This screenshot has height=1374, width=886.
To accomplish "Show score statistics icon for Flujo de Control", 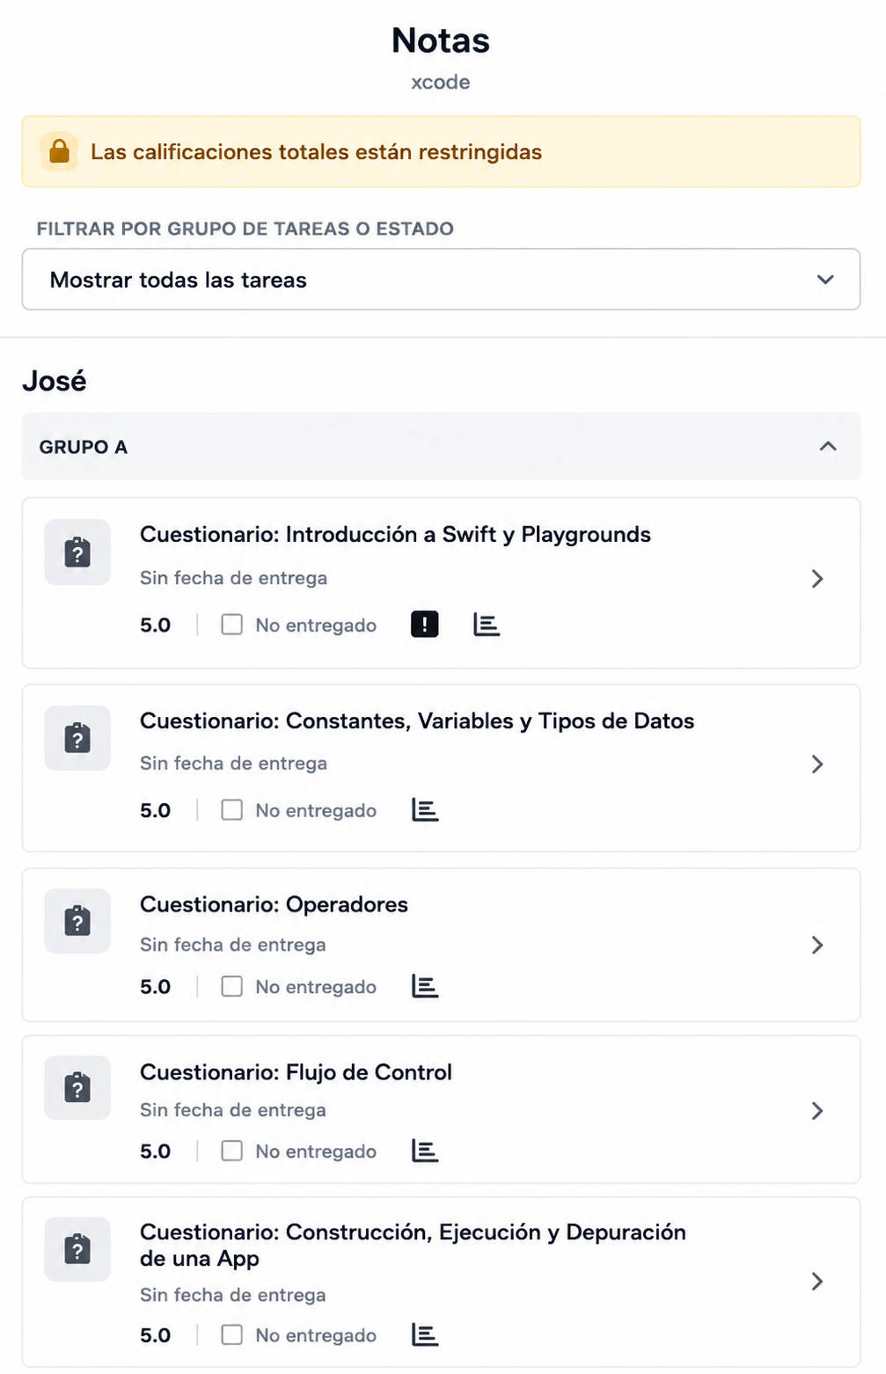I will coord(425,1151).
